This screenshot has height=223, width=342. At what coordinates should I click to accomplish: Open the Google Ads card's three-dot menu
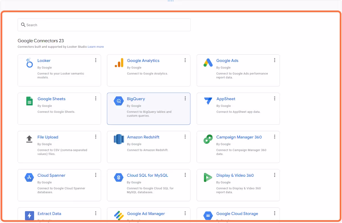(x=274, y=60)
